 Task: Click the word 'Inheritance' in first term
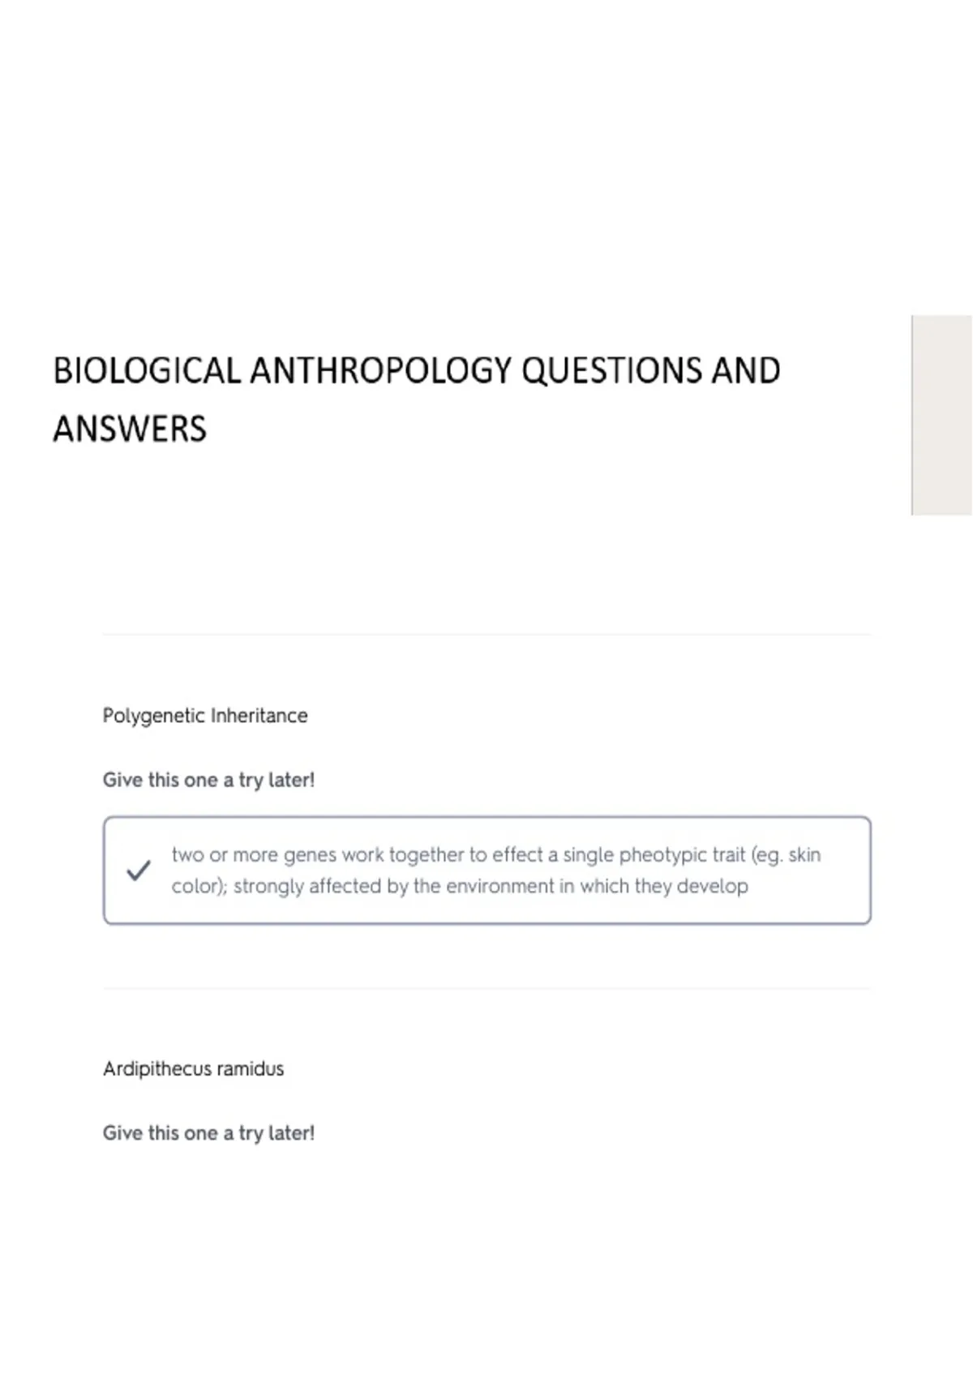(259, 716)
